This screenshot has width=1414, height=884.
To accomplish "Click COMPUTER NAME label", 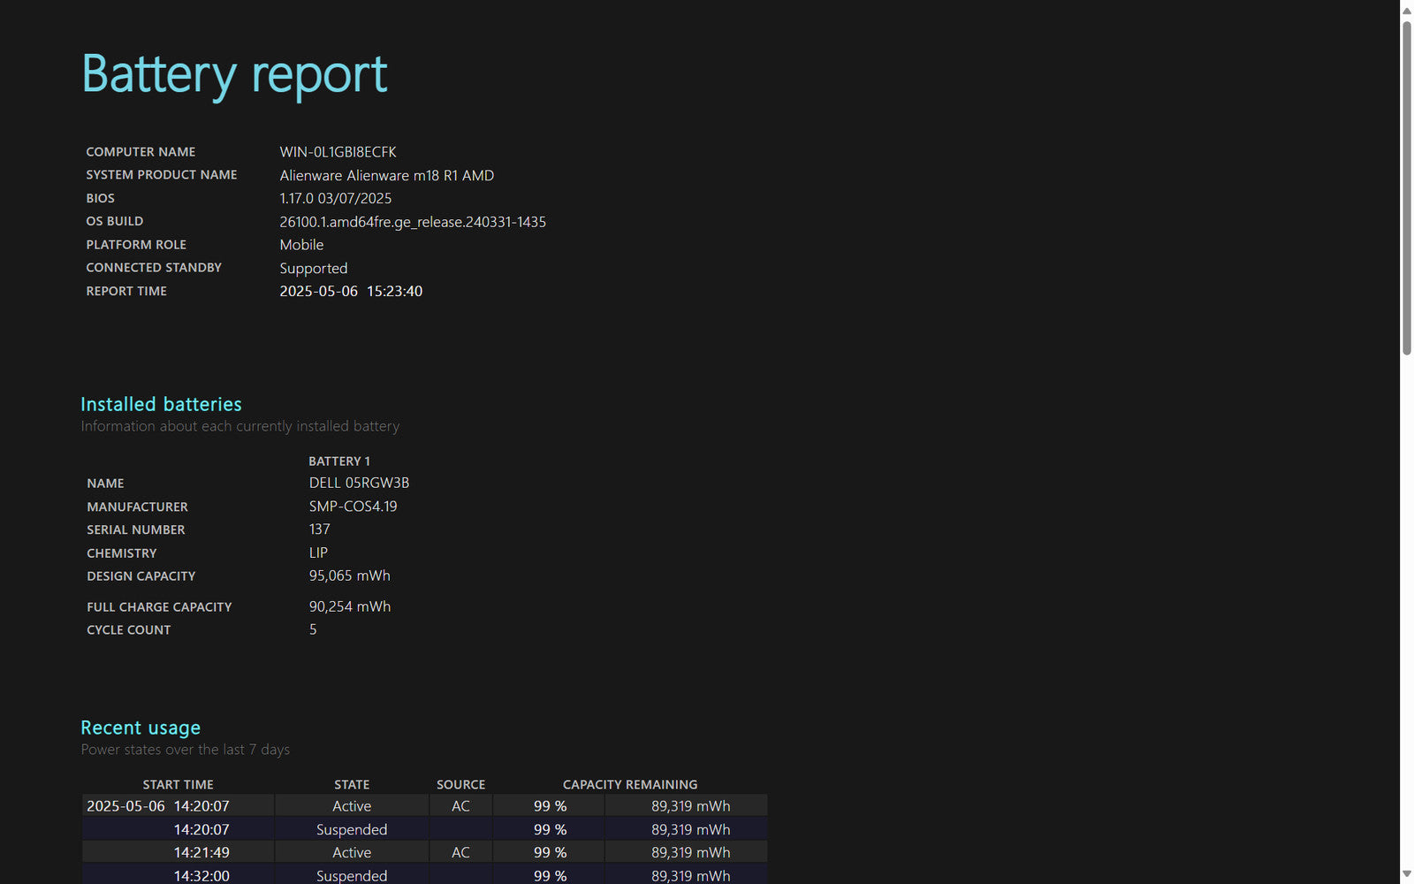I will (141, 152).
